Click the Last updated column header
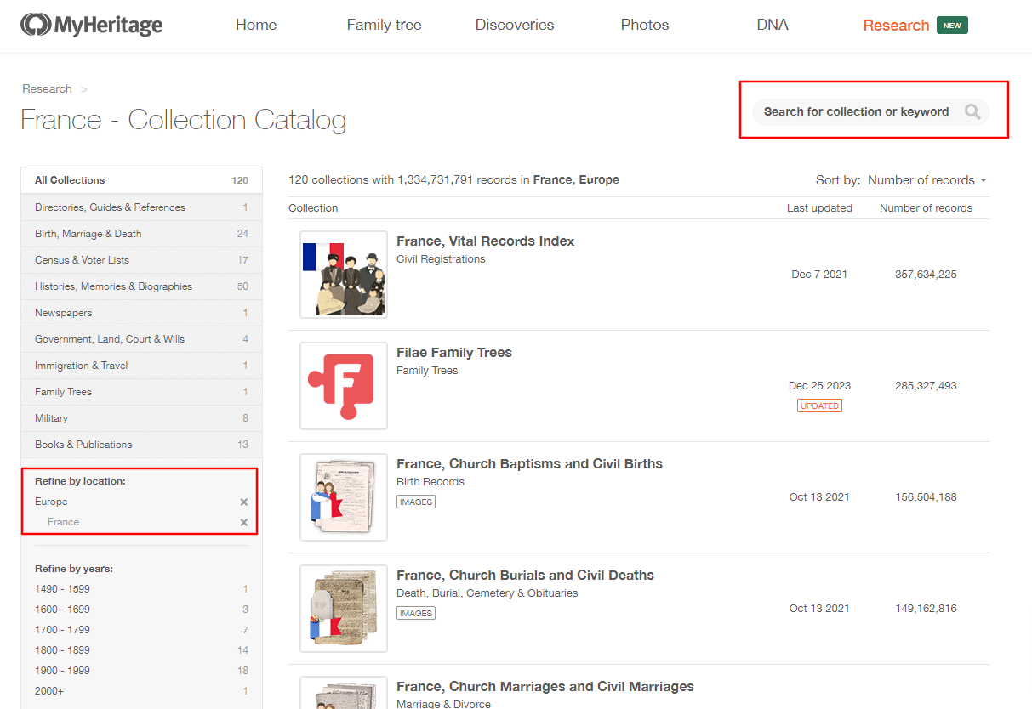This screenshot has height=709, width=1032. point(819,208)
